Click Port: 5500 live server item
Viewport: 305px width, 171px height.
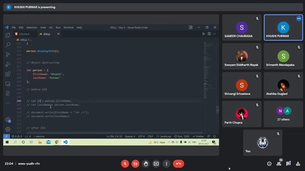[x=182, y=136]
